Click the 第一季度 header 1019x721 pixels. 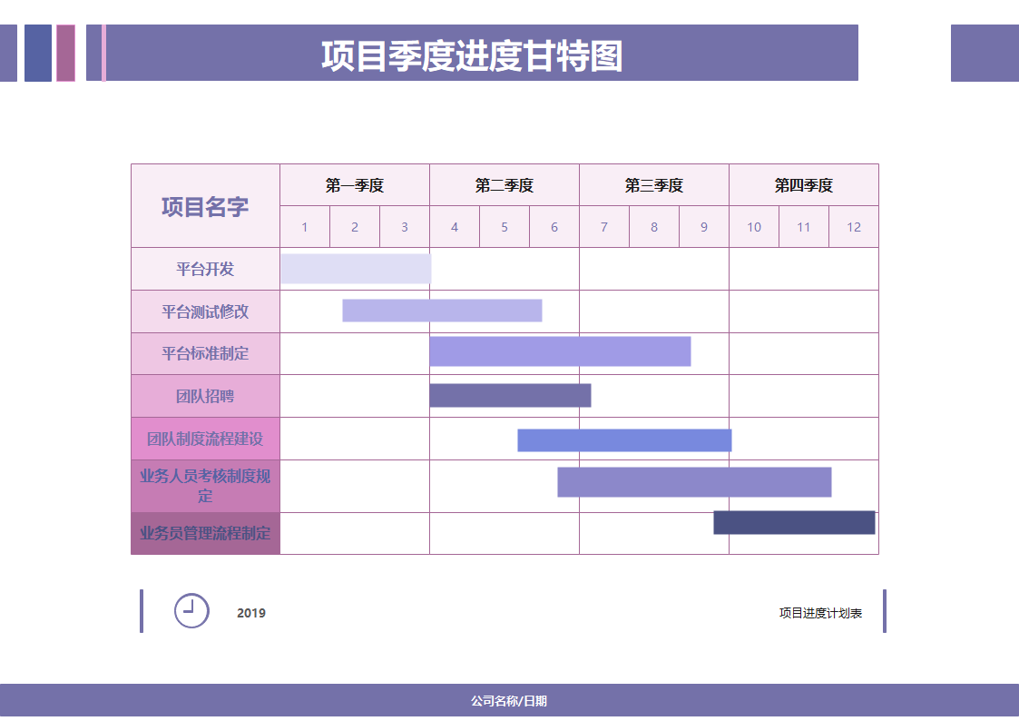click(x=355, y=185)
